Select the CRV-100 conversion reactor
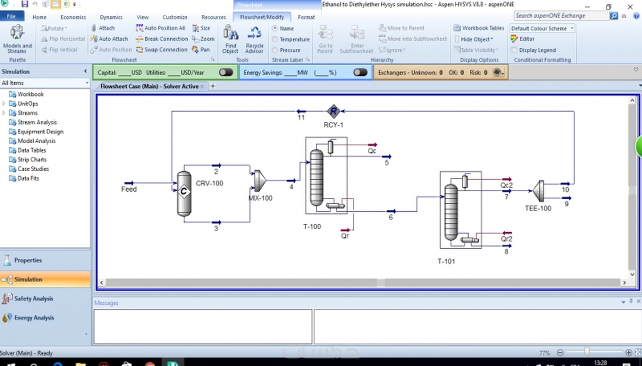Viewport: 642px width, 366px height. (184, 194)
